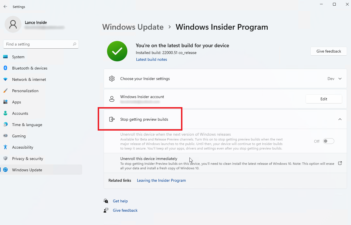
Task: Click the Find a setting search box
Action: point(41,44)
